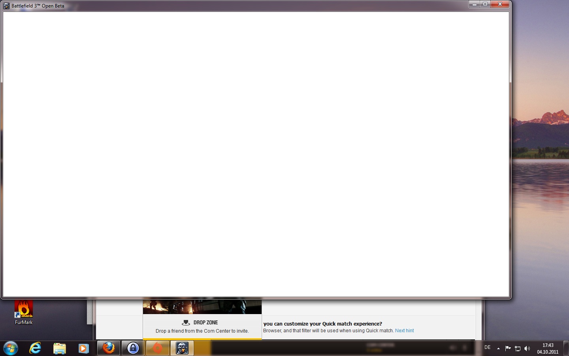Viewport: 569px width, 356px height.
Task: Open the FurMark desktop shortcut
Action: tap(24, 312)
